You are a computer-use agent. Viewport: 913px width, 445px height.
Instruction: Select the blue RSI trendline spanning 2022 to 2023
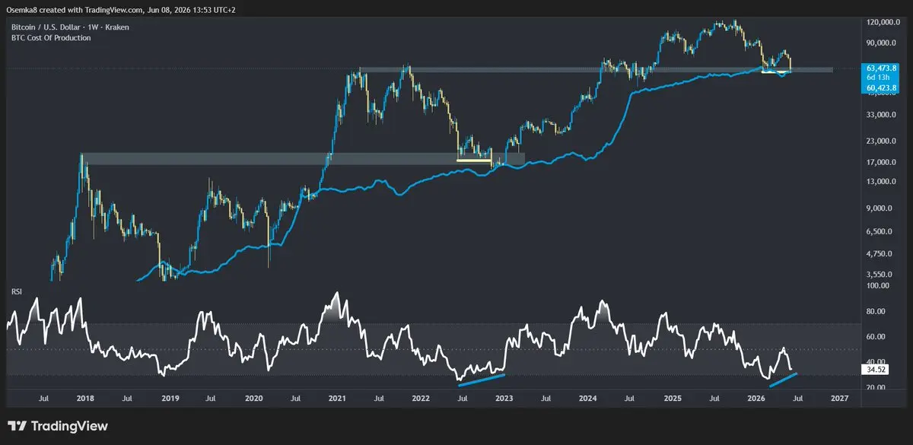coord(481,380)
